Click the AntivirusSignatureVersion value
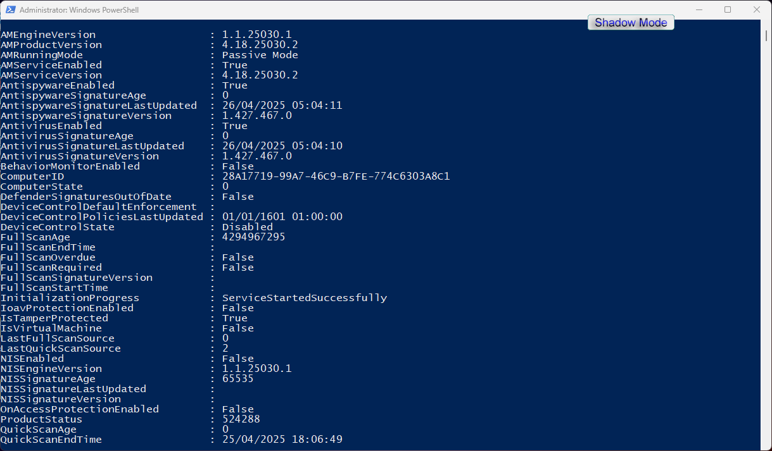This screenshot has width=772, height=451. click(x=256, y=156)
